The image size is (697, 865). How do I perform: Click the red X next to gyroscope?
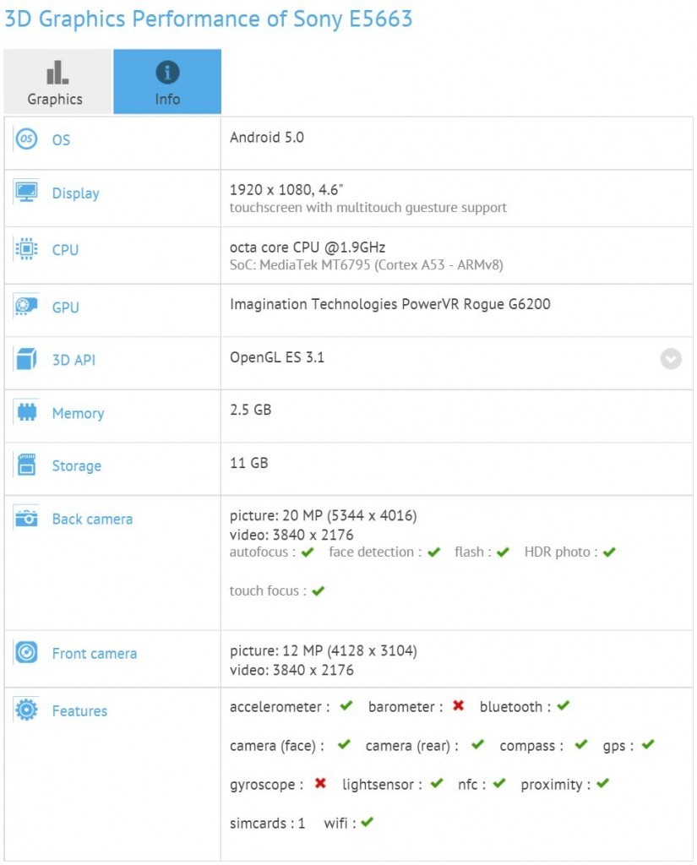320,784
